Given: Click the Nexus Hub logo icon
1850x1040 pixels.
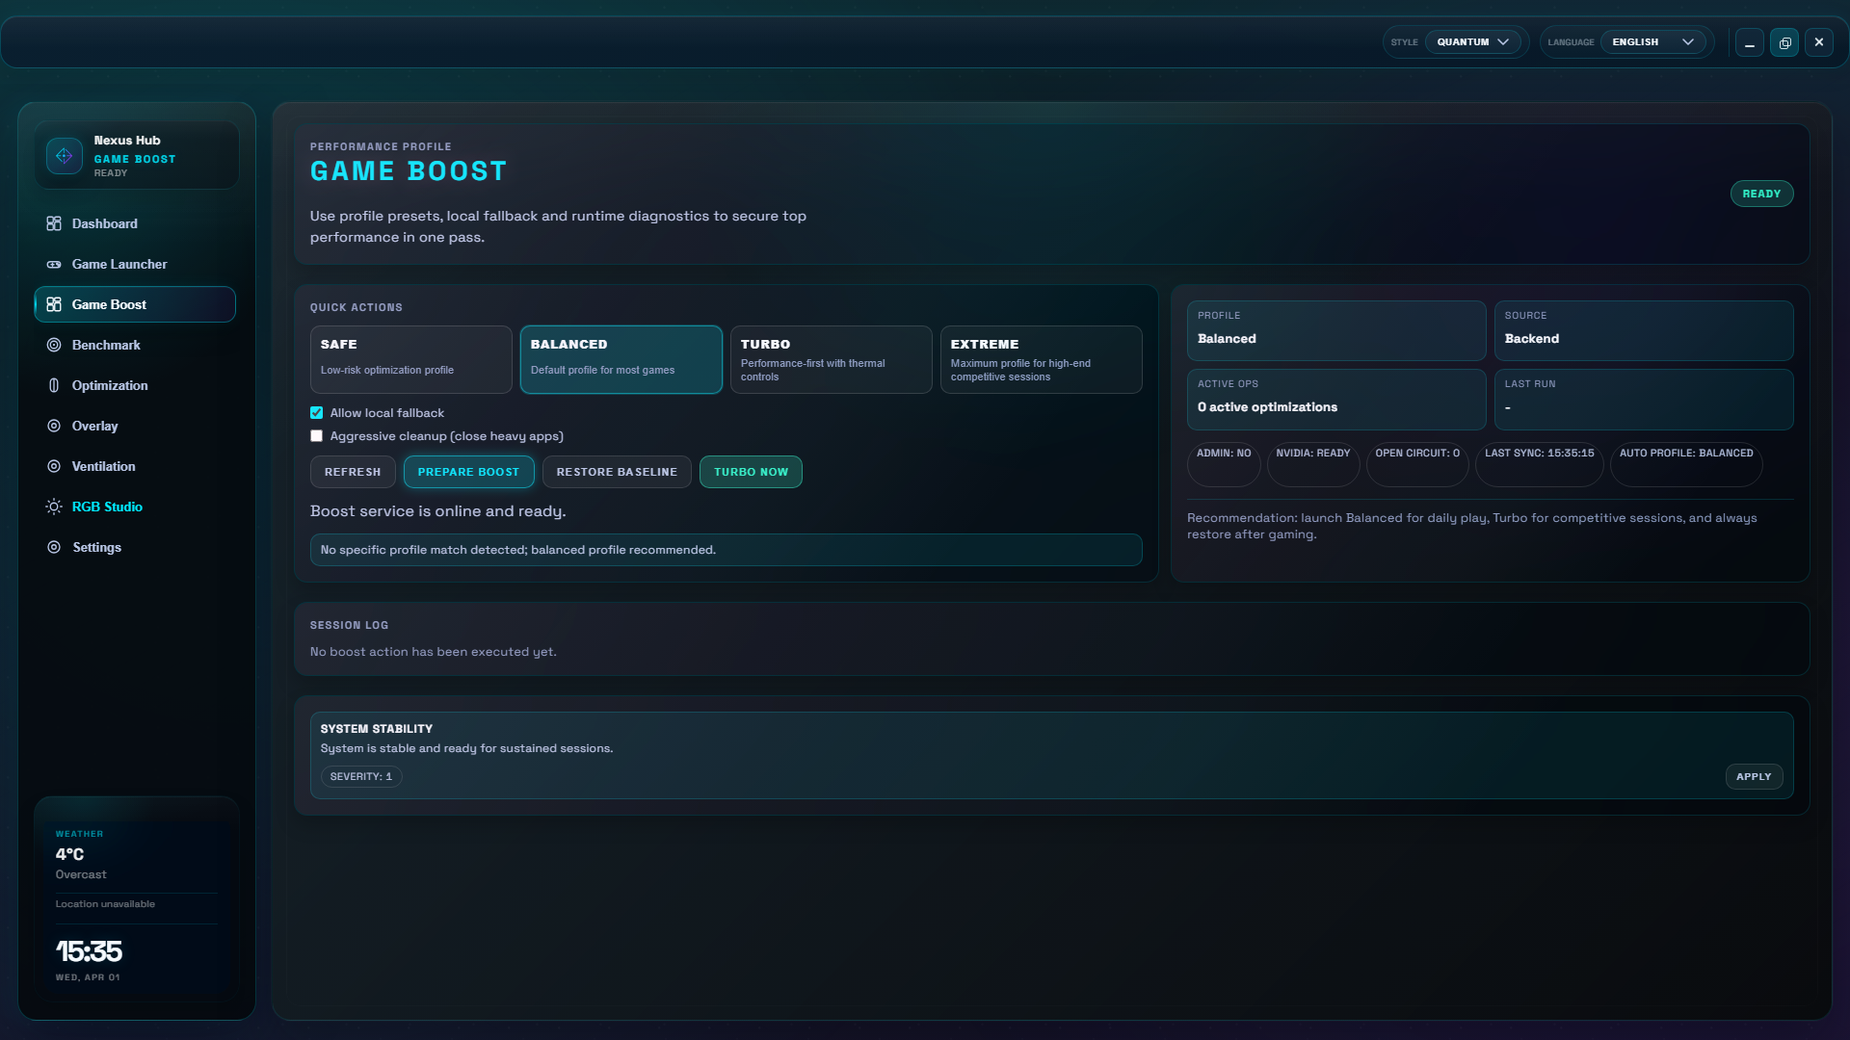Looking at the screenshot, I should tap(65, 156).
